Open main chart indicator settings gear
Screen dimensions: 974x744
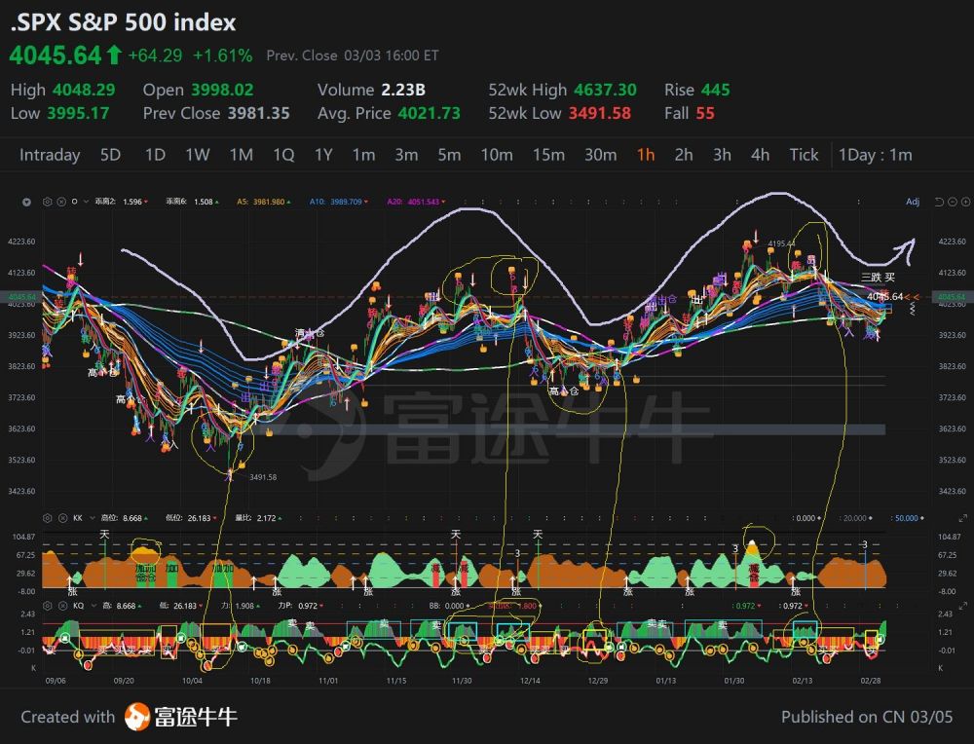(x=47, y=202)
